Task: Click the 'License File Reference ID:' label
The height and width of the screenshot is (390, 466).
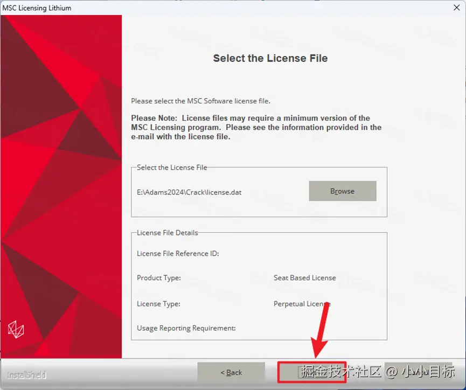Action: [178, 254]
